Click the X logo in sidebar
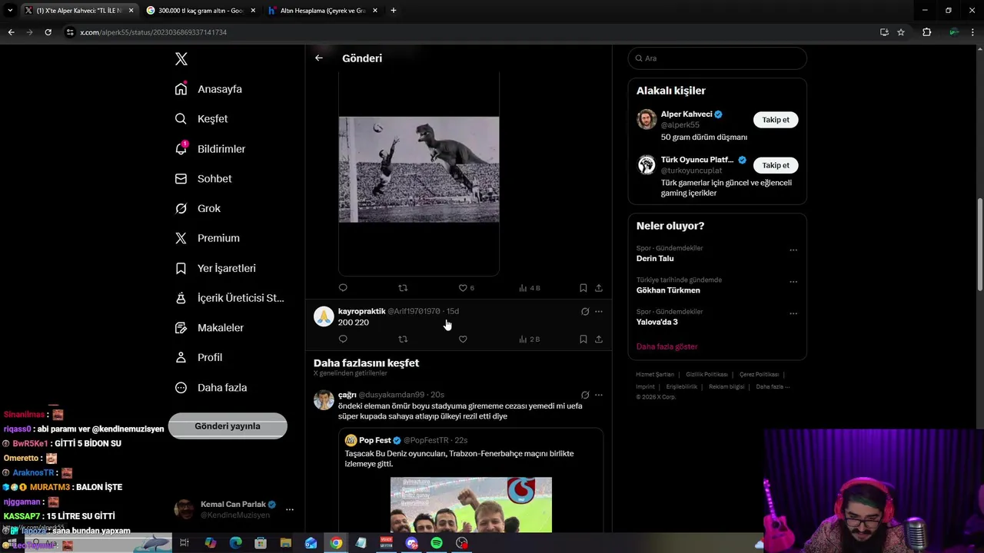Viewport: 984px width, 553px height. click(181, 59)
